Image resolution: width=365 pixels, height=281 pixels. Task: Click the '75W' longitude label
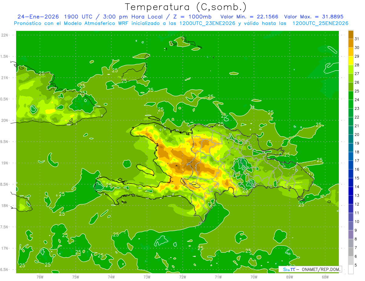[x=75, y=277]
